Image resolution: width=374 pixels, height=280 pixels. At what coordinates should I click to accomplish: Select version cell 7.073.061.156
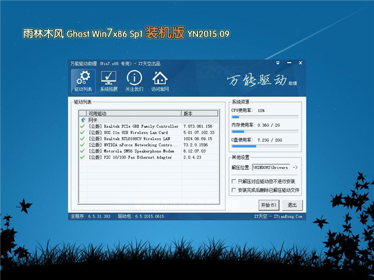coord(198,126)
